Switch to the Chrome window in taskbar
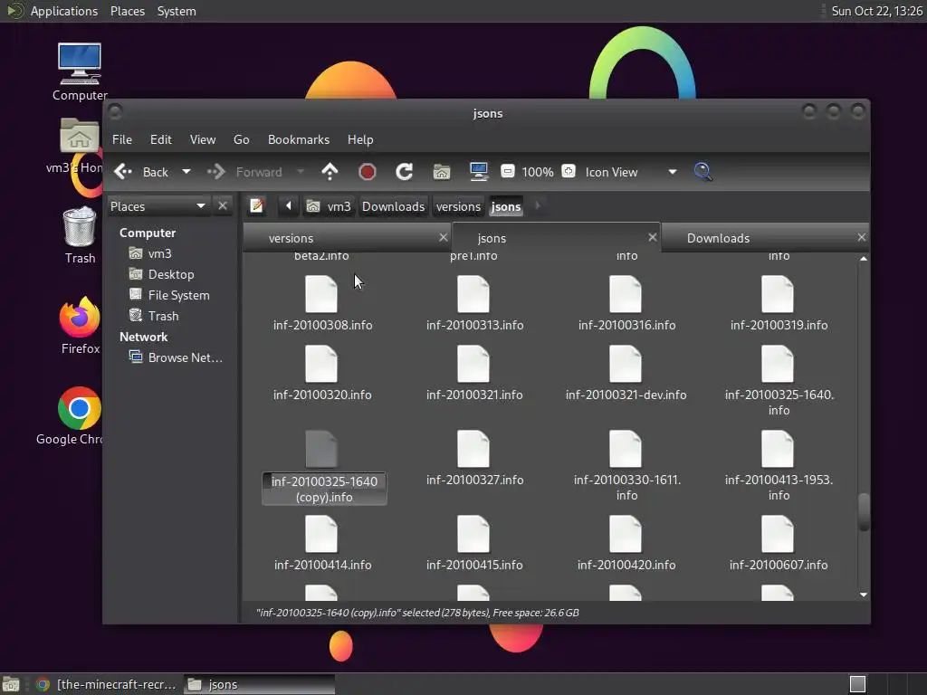 (107, 684)
